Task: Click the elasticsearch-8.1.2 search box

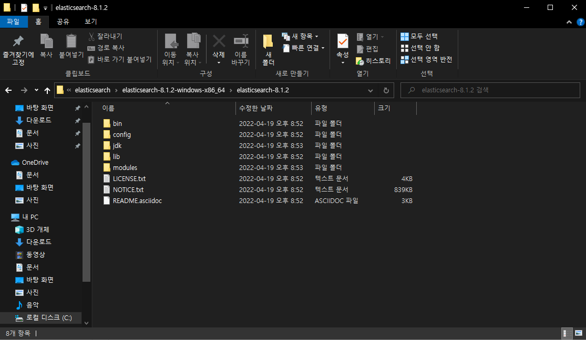Action: (x=490, y=90)
